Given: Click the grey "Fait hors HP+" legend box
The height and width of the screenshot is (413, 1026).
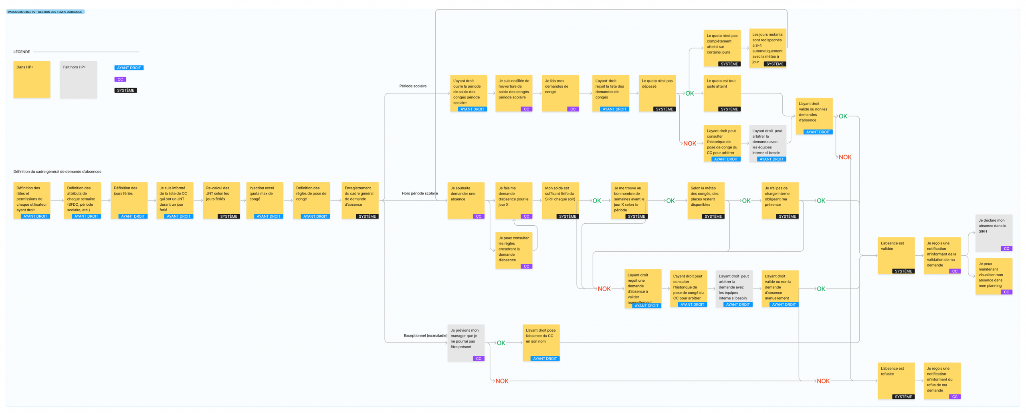Looking at the screenshot, I should pyautogui.click(x=79, y=79).
